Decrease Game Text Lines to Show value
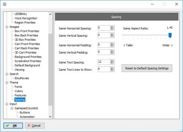Screen dimensions: 183x132 112,70
